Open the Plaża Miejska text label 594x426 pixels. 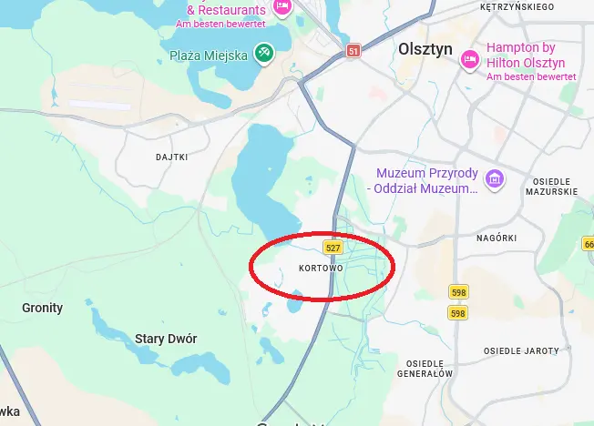pyautogui.click(x=209, y=56)
